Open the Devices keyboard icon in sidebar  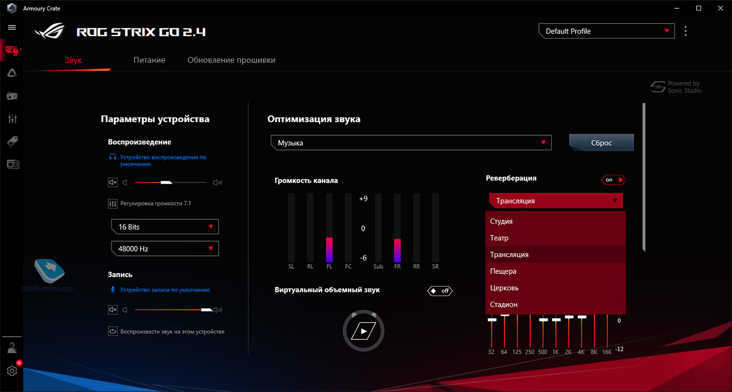[x=12, y=50]
